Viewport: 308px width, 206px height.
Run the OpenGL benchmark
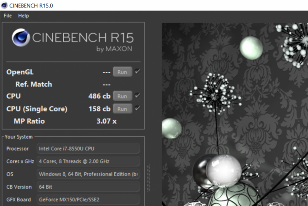pyautogui.click(x=122, y=72)
